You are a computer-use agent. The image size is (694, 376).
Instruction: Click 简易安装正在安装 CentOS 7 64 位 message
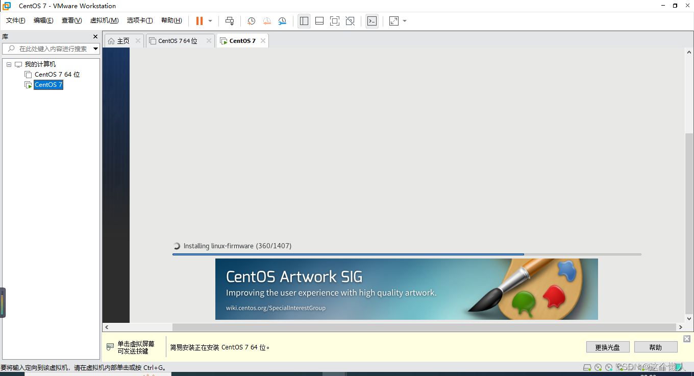220,347
